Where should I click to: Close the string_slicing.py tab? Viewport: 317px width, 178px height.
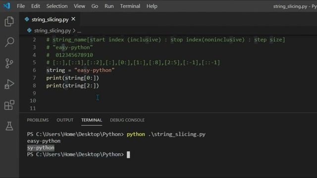(x=73, y=19)
